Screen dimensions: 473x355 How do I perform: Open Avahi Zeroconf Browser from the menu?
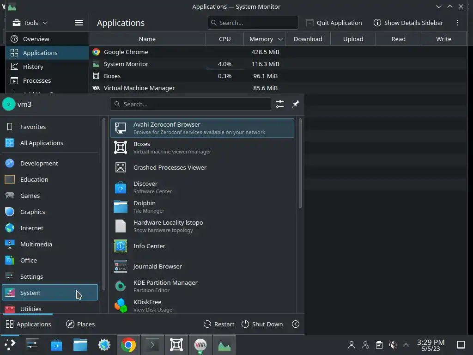(x=202, y=128)
